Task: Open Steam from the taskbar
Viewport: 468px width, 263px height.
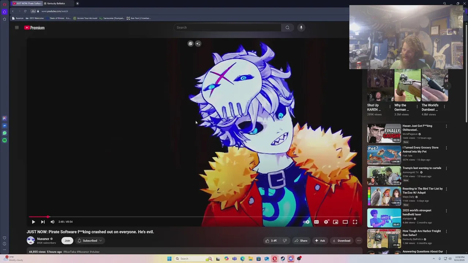Action: (x=283, y=259)
